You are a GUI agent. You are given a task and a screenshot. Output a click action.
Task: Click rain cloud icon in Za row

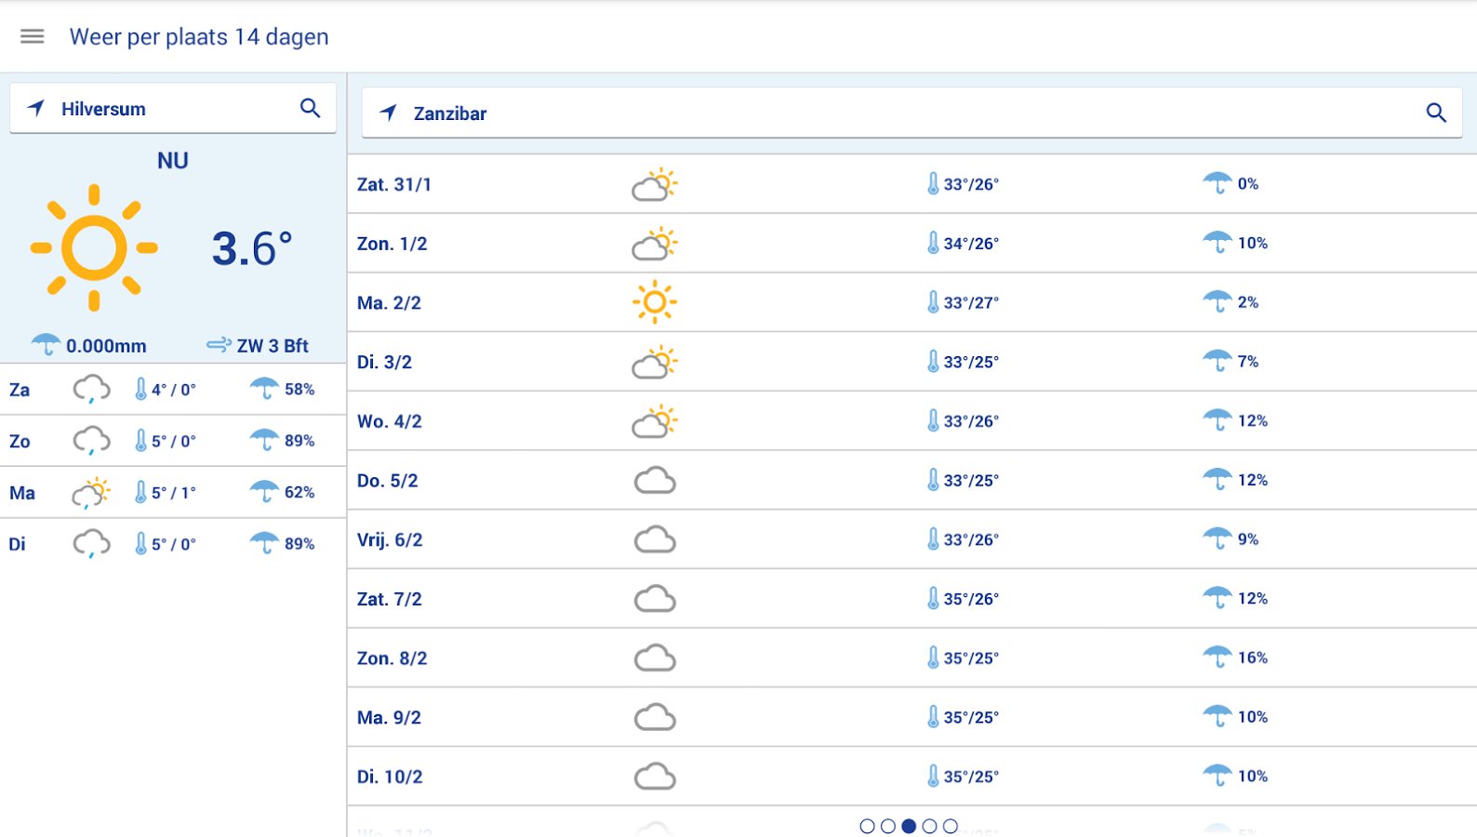coord(91,389)
